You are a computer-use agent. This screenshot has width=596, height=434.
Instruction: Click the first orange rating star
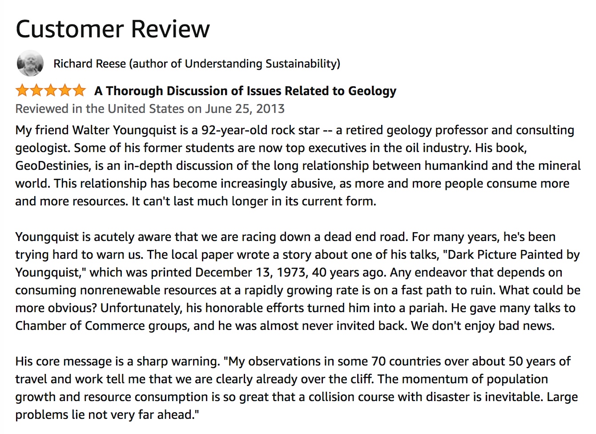[x=22, y=91]
